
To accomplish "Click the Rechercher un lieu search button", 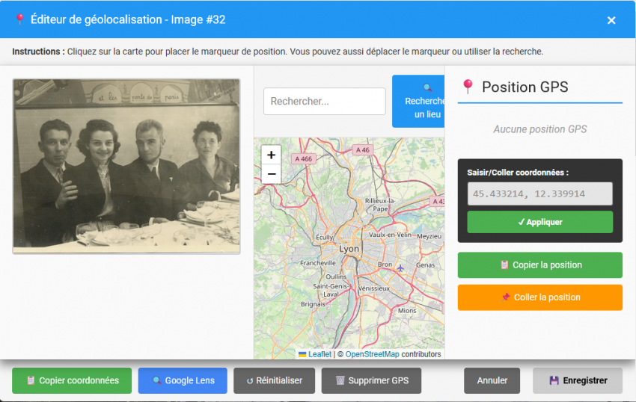I will [419, 102].
